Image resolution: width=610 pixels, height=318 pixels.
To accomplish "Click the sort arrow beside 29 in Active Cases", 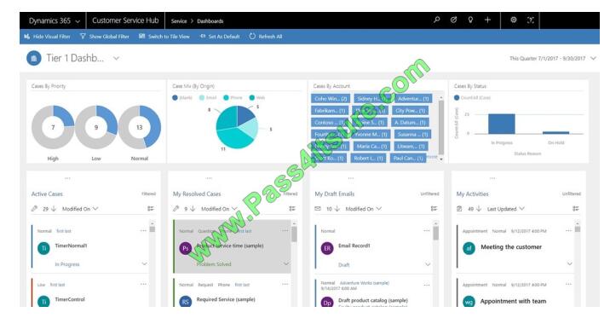I will click(54, 209).
